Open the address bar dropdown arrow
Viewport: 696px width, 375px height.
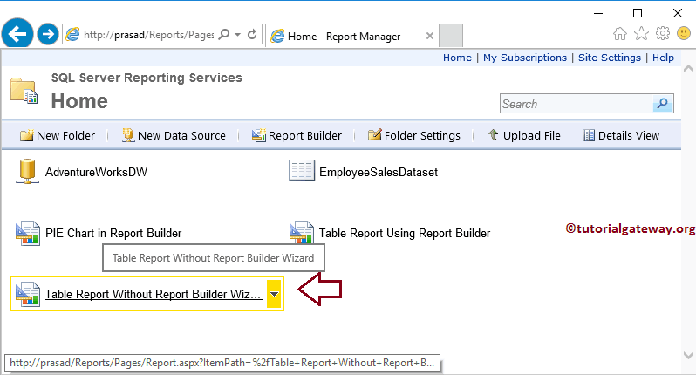pyautogui.click(x=238, y=34)
